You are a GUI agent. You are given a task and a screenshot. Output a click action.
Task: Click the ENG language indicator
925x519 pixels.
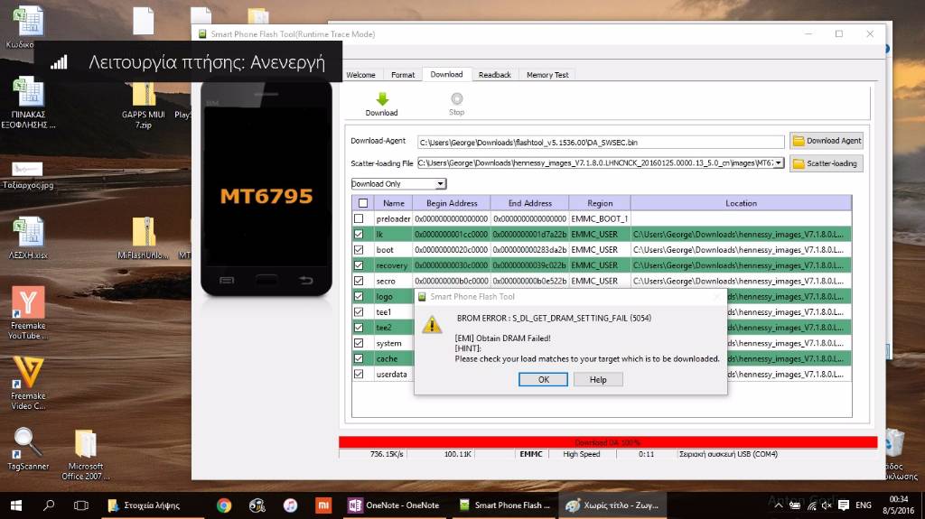[864, 505]
